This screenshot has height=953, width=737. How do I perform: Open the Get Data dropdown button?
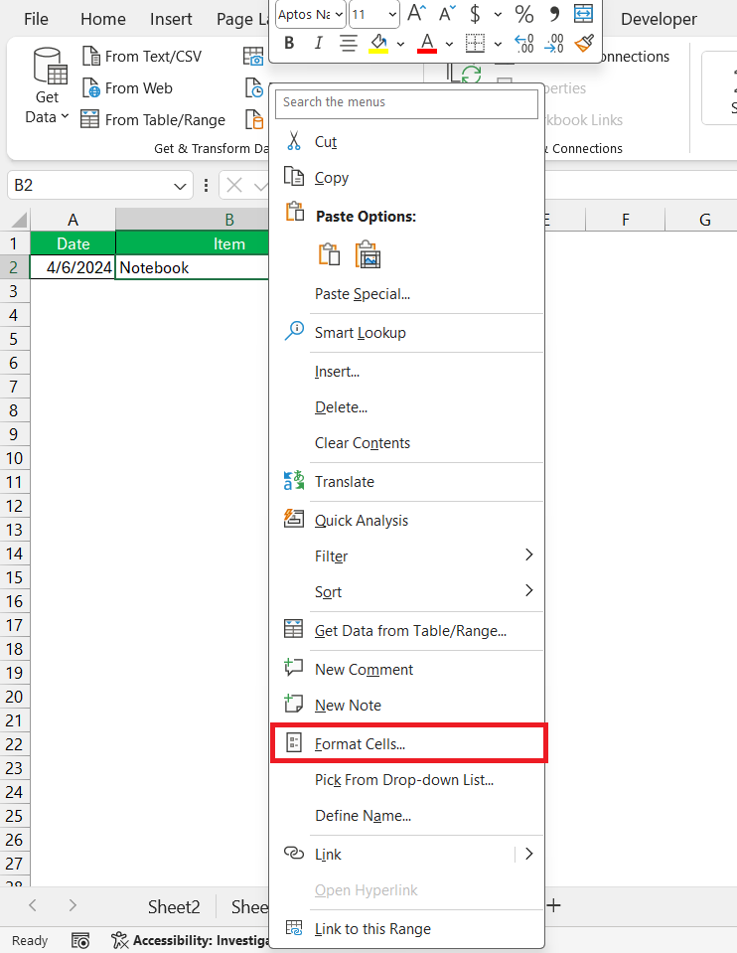47,85
